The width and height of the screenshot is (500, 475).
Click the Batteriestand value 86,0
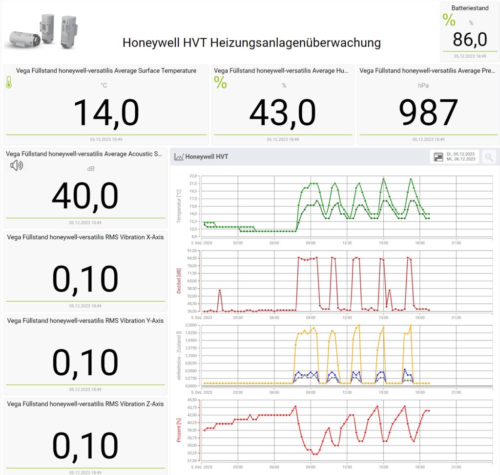[x=470, y=40]
